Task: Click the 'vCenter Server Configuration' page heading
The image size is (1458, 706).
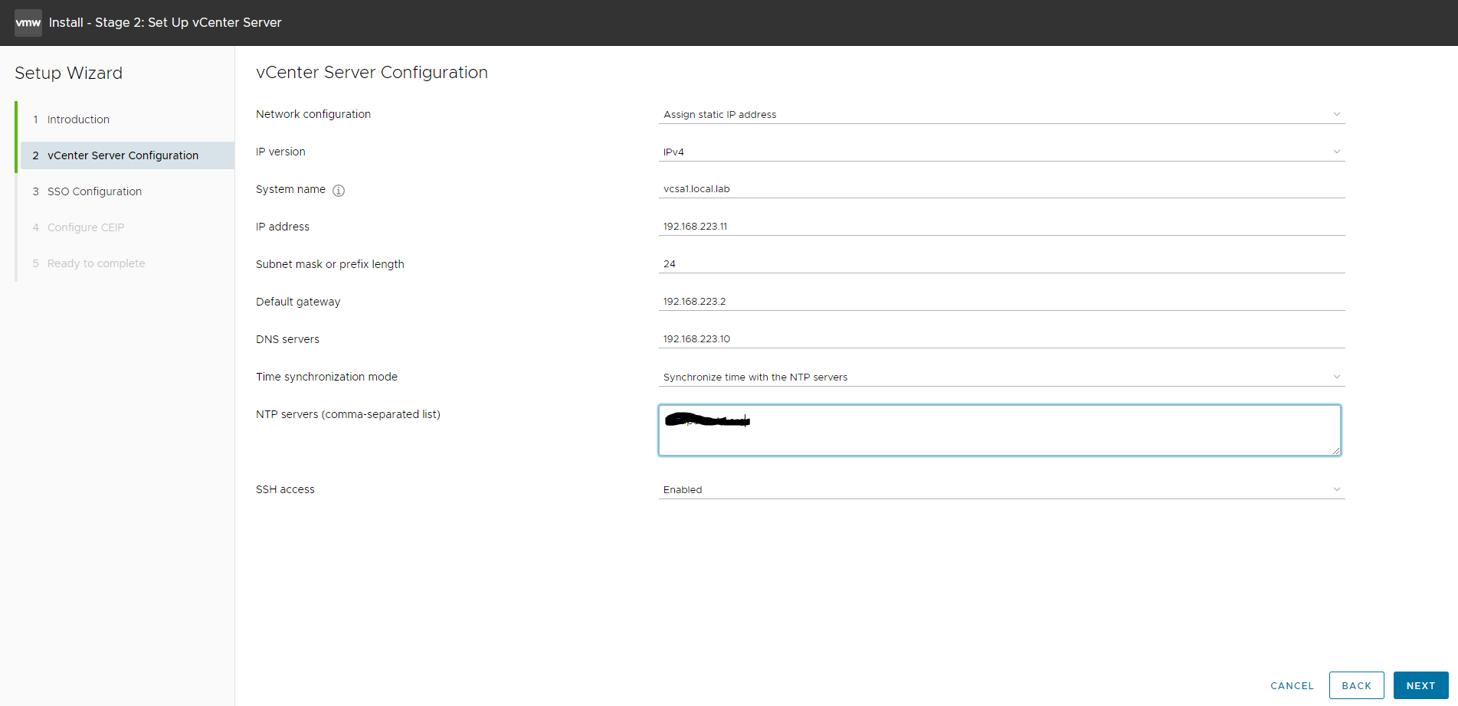Action: point(372,73)
